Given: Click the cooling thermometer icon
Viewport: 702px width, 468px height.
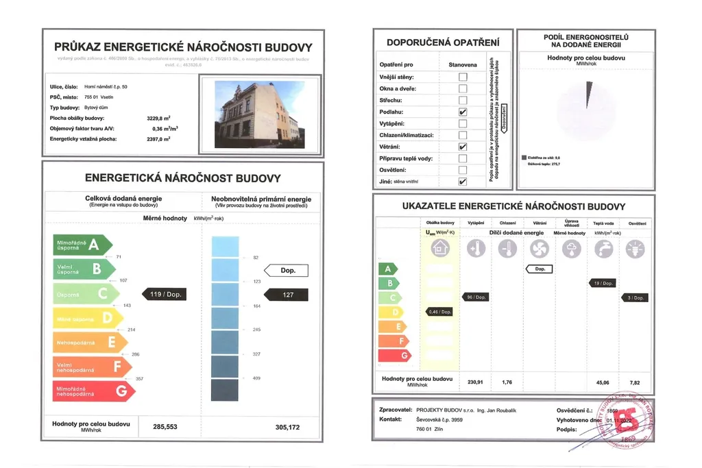Looking at the screenshot, I should coord(507,249).
